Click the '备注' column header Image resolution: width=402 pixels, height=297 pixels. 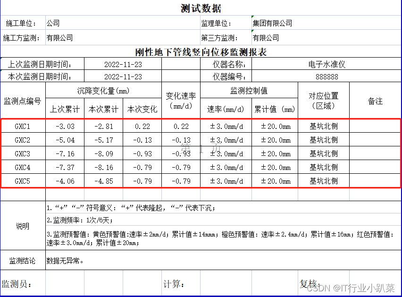[375, 101]
